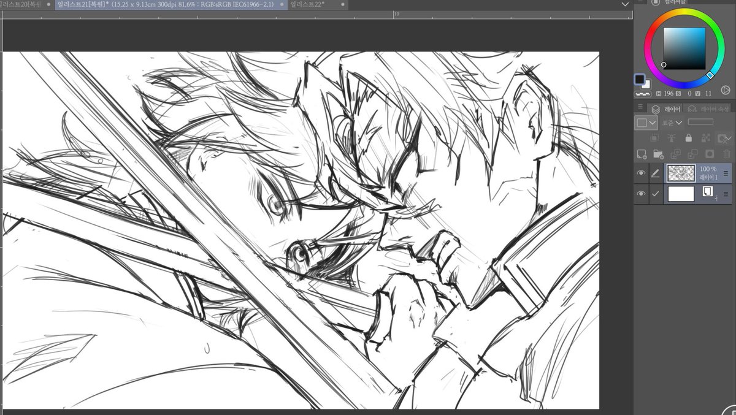Image resolution: width=736 pixels, height=415 pixels.
Task: Click the paper icon on the bottom layer
Action: pyautogui.click(x=707, y=192)
